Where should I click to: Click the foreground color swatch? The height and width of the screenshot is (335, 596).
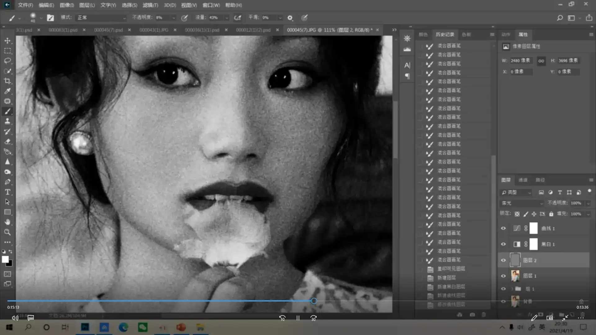[5, 259]
